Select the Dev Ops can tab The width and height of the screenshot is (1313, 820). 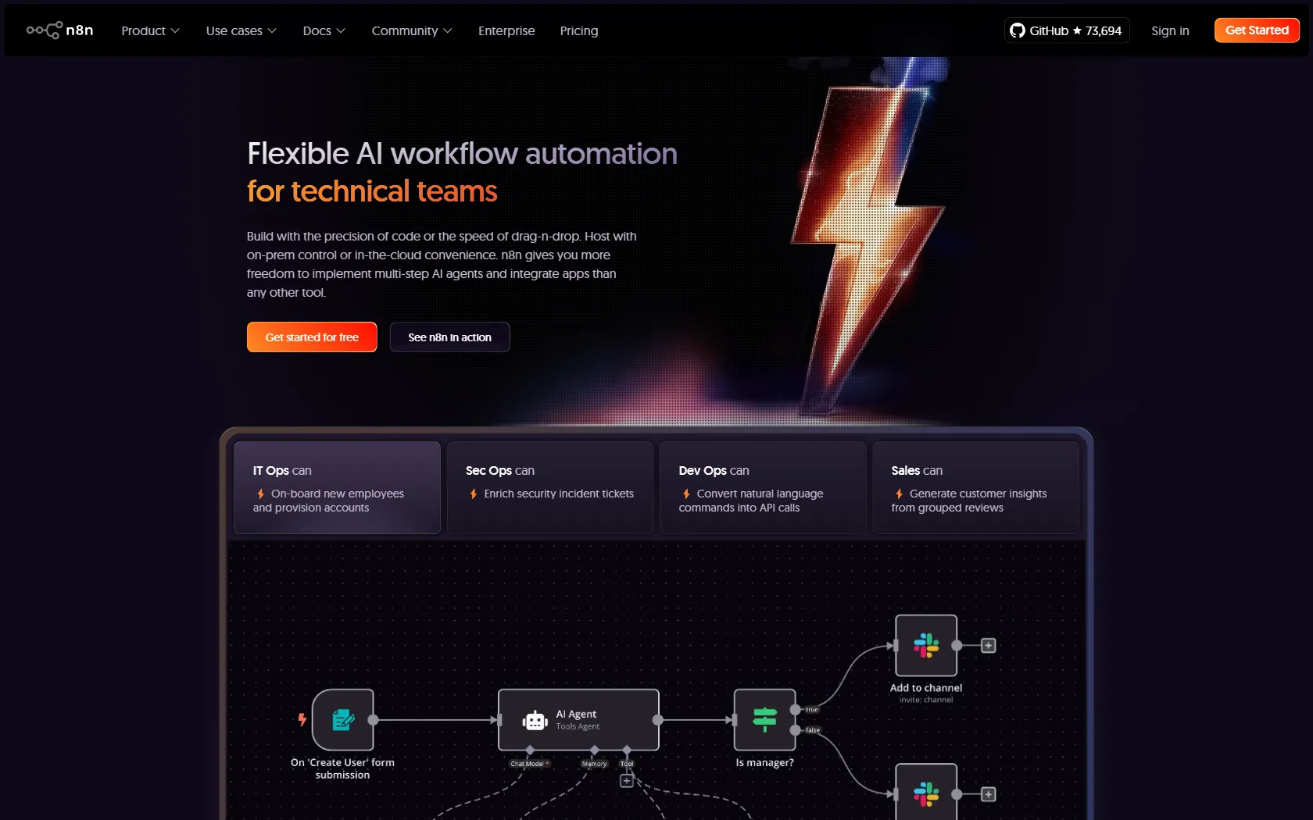click(x=763, y=488)
